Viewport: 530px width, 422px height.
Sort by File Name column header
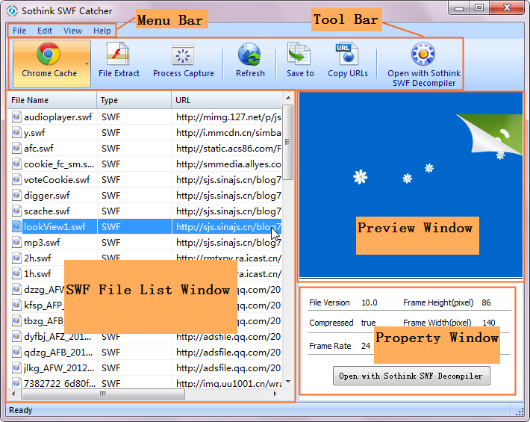[x=52, y=100]
